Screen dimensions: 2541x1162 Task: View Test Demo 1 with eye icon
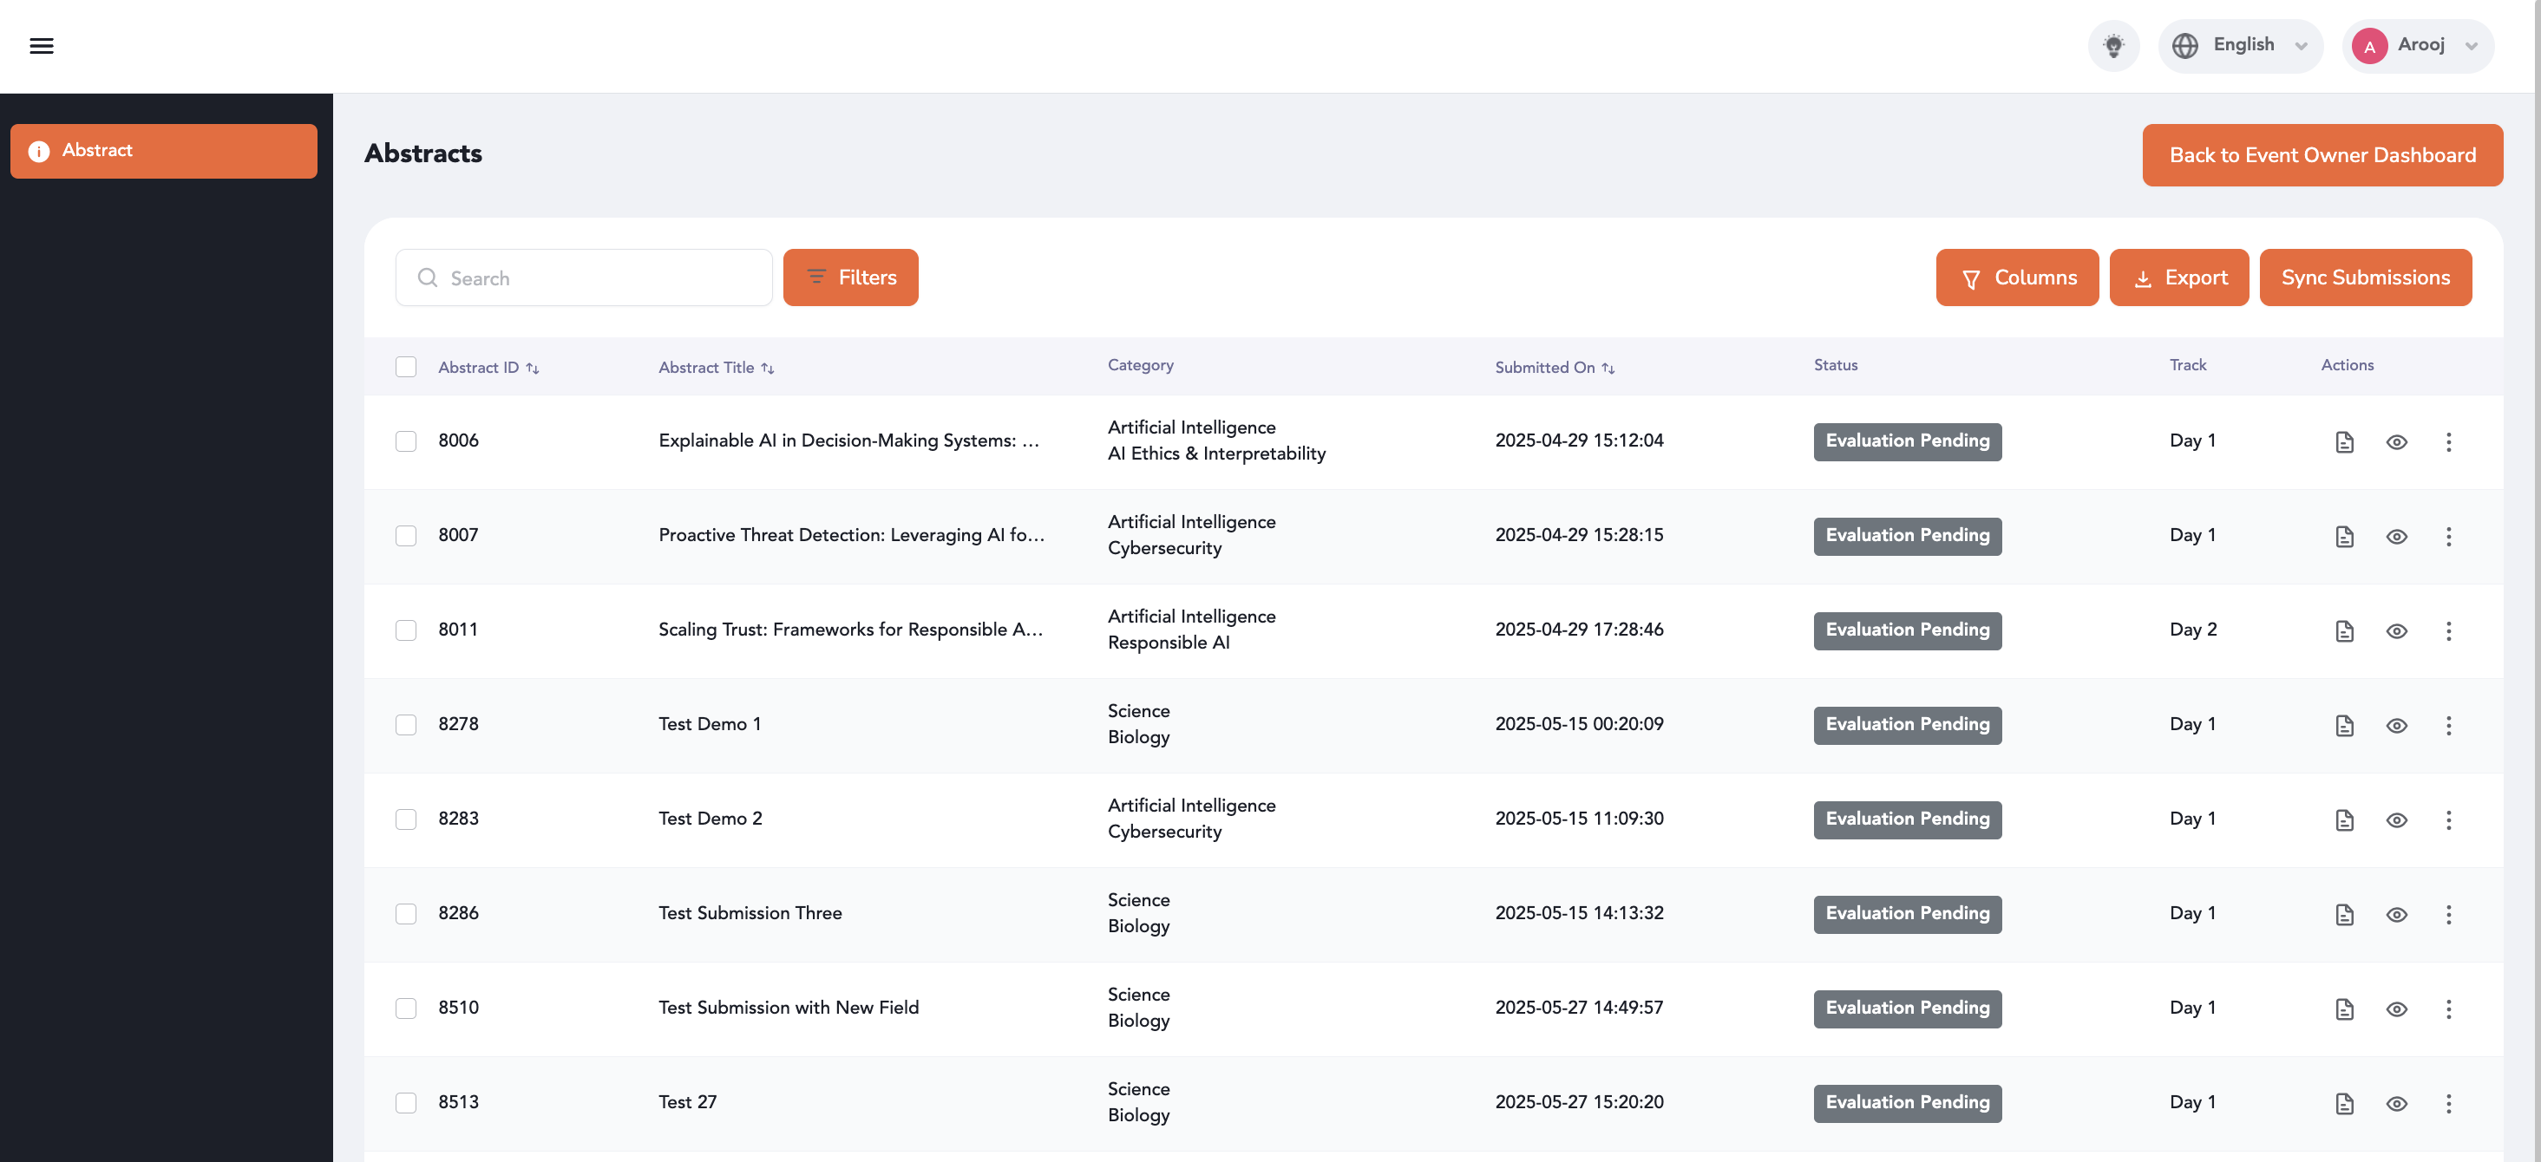point(2396,727)
